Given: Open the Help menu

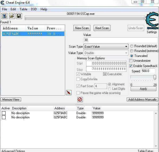Looking at the screenshot, I should pyautogui.click(x=44, y=9).
